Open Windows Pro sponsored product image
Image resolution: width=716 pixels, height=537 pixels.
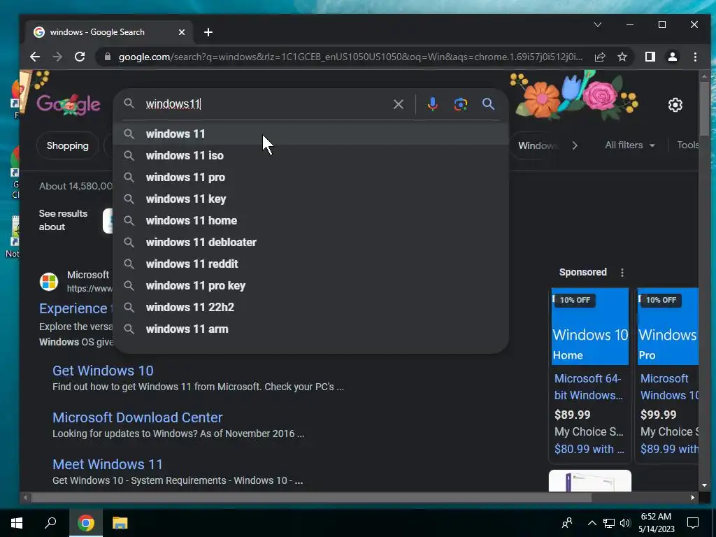click(668, 326)
